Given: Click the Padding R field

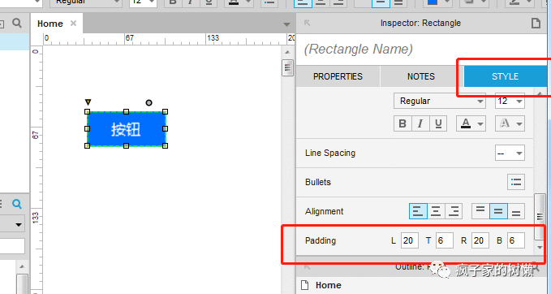Looking at the screenshot, I should pos(480,240).
